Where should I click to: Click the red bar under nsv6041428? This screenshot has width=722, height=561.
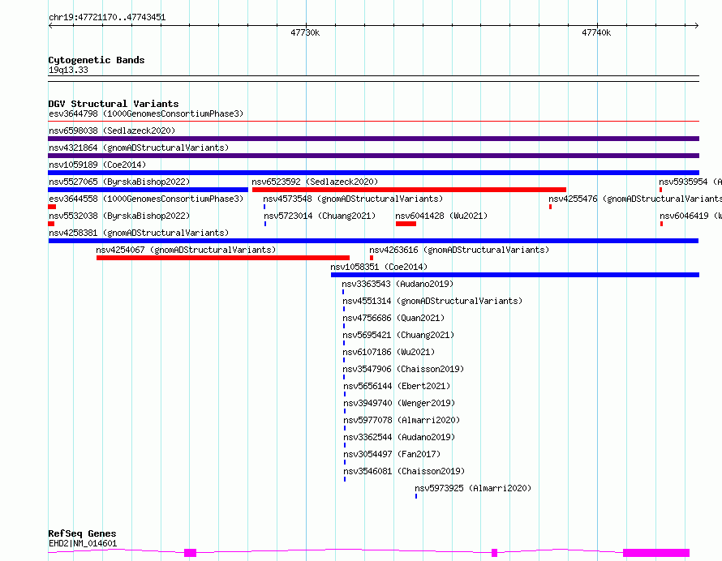click(406, 224)
